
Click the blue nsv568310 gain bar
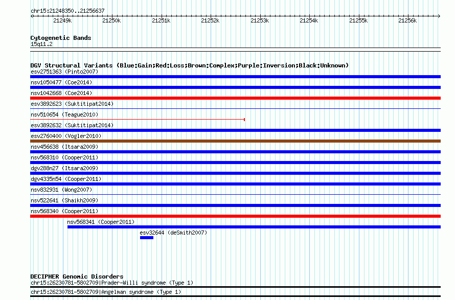235,163
